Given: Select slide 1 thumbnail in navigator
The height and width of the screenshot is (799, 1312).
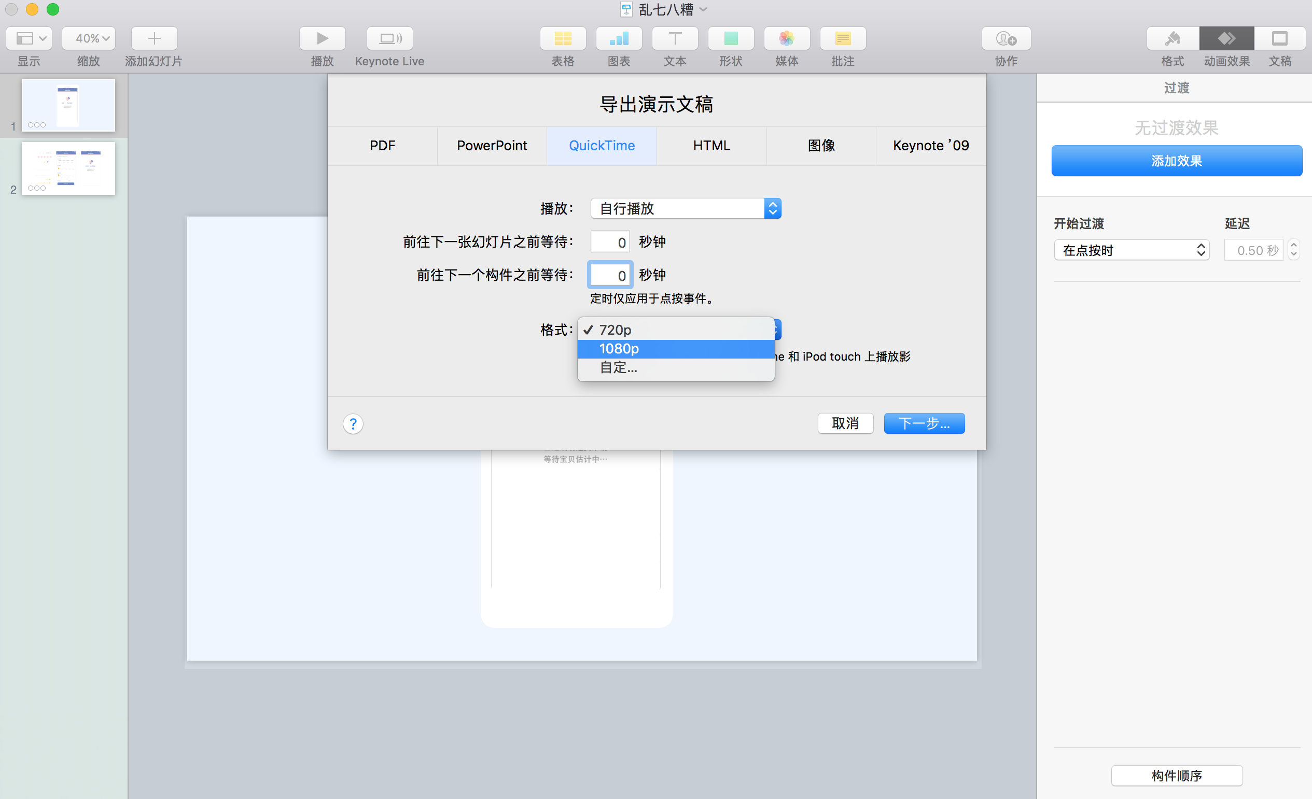Looking at the screenshot, I should point(68,105).
